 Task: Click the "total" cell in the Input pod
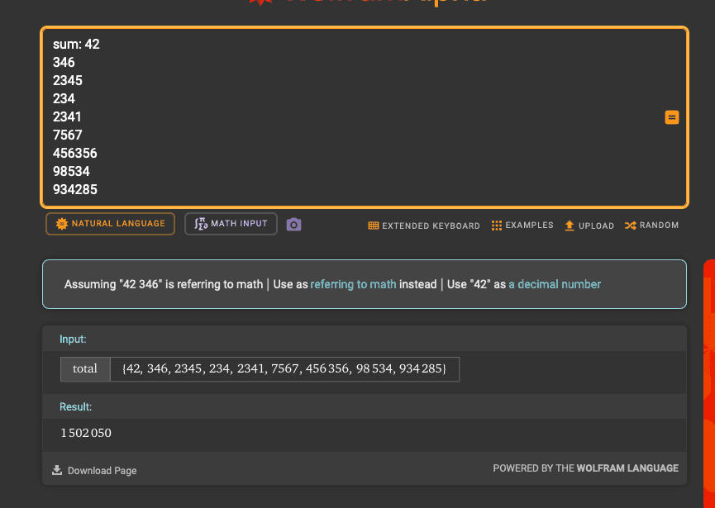85,369
